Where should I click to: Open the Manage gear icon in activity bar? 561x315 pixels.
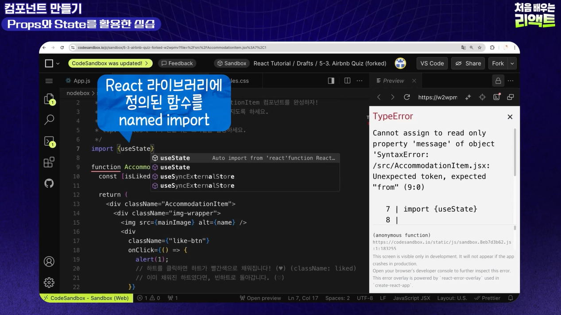point(49,282)
